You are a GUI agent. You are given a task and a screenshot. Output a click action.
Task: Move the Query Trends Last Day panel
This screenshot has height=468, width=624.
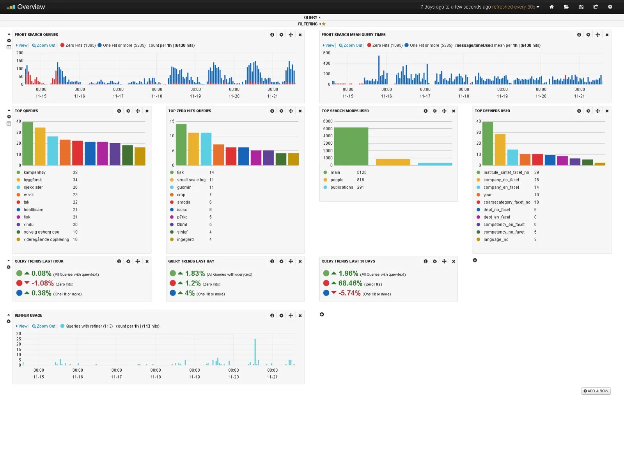pos(291,261)
